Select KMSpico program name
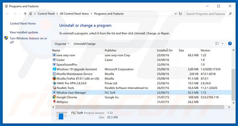 click(62, 102)
